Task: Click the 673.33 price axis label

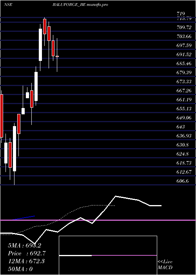Action: click(184, 82)
